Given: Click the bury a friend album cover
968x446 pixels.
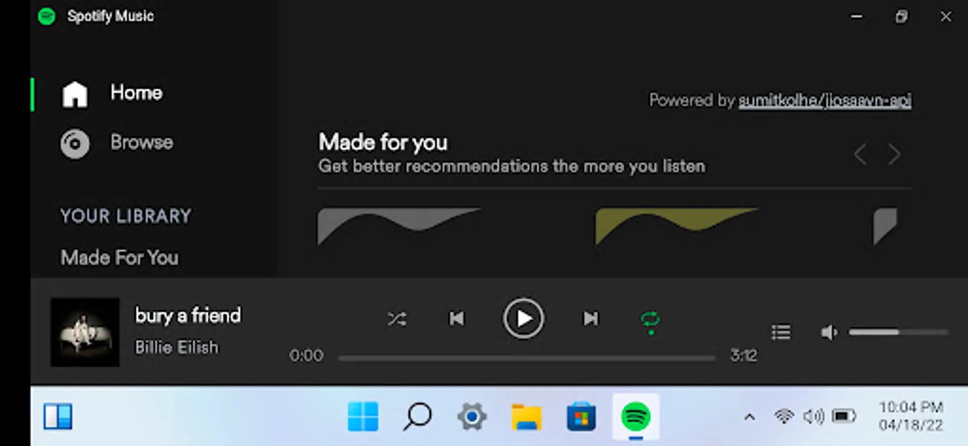Looking at the screenshot, I should point(85,332).
